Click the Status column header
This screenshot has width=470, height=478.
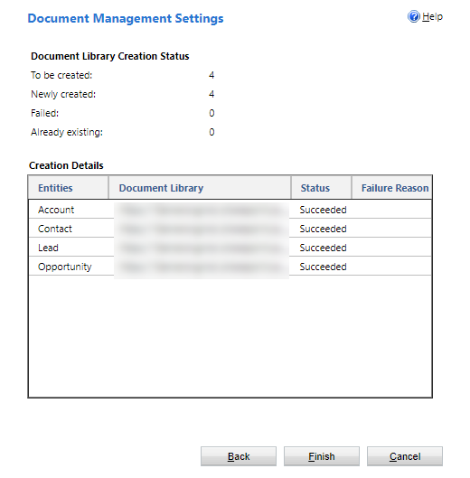tap(321, 188)
